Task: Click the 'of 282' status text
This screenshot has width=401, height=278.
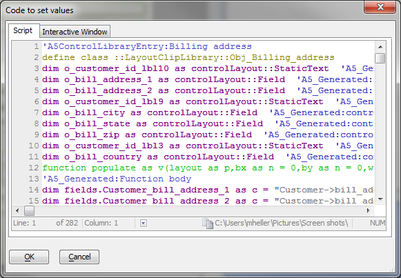Action: (67, 223)
